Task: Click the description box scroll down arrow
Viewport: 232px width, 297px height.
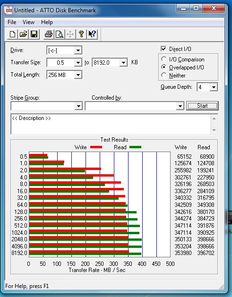Action: (214, 130)
